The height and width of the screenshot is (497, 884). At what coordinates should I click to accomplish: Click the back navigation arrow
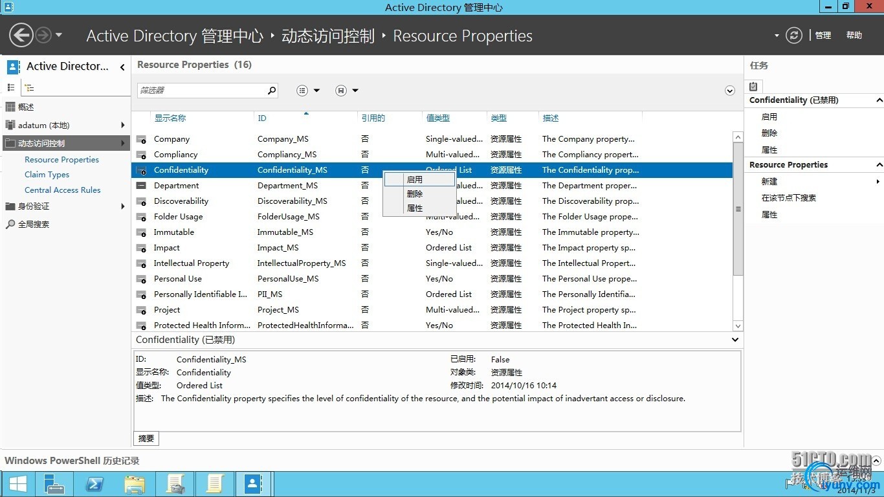(x=21, y=35)
